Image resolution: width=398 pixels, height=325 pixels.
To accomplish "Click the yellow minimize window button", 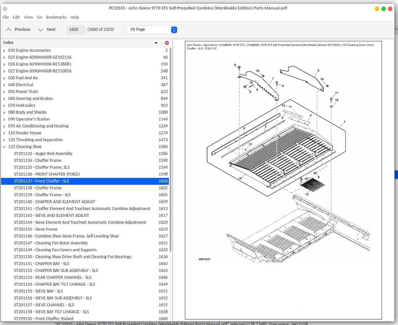I will (377, 9).
